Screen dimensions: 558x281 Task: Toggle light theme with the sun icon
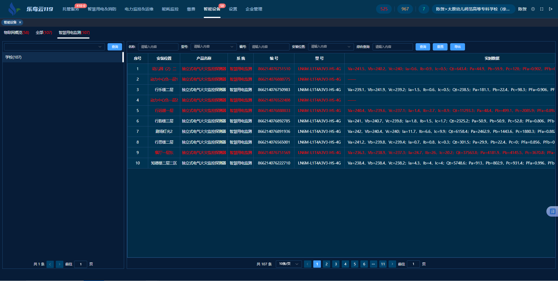533,9
